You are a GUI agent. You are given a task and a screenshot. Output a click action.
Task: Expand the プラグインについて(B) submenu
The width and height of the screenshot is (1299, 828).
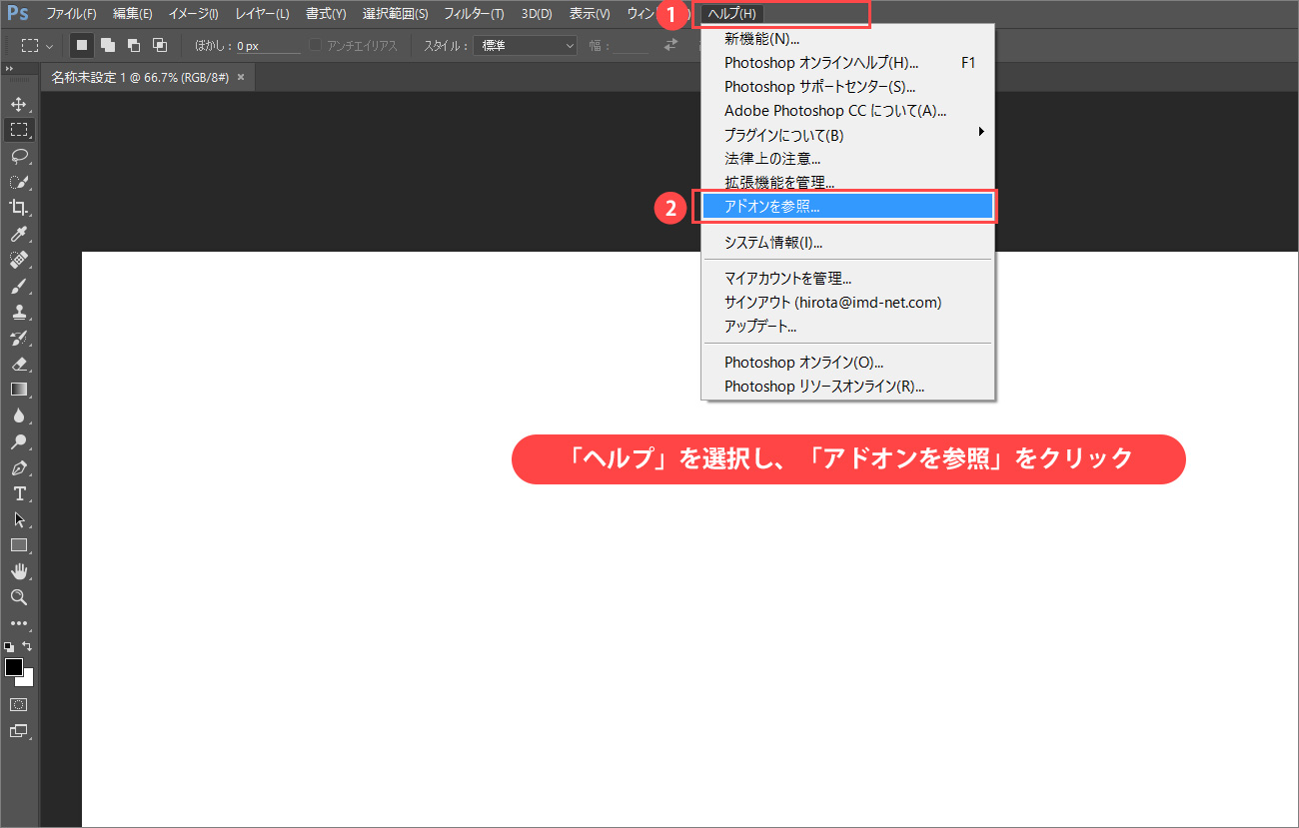(848, 135)
